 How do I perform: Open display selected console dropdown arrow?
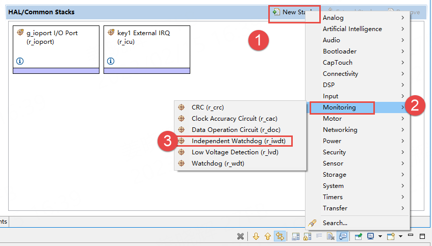[x=380, y=236]
